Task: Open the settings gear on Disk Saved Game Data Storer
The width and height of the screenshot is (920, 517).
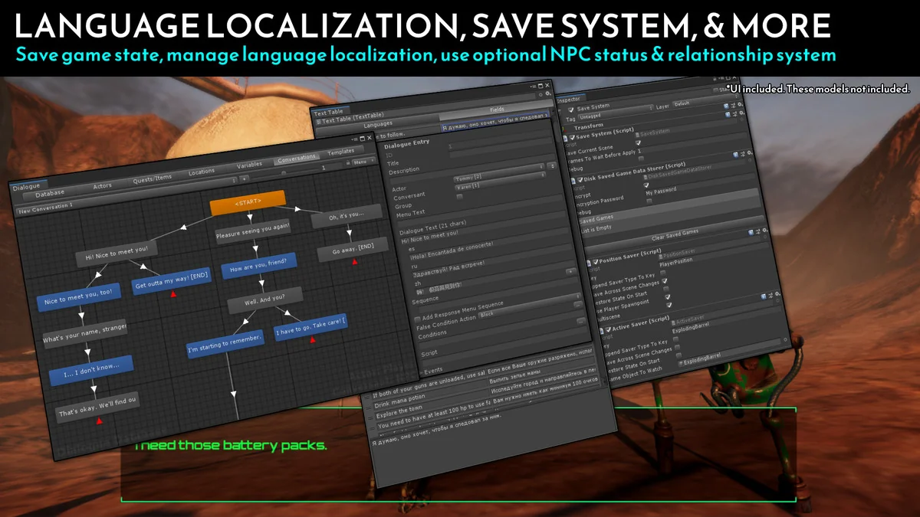Action: point(750,153)
